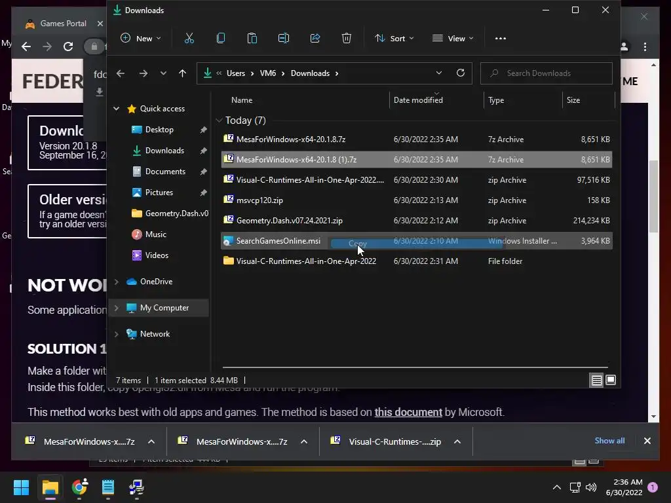This screenshot has height=503, width=671.
Task: Select SearchGamesOnline.msi file
Action: [416, 241]
